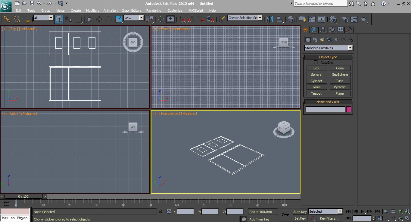The height and width of the screenshot is (222, 411).
Task: Click the GeoSphere primitive button
Action: (340, 75)
